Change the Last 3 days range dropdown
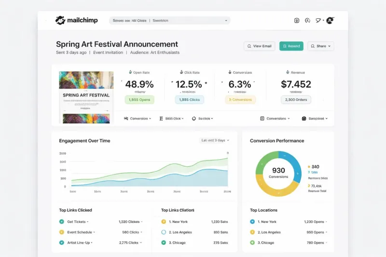 tap(215, 140)
